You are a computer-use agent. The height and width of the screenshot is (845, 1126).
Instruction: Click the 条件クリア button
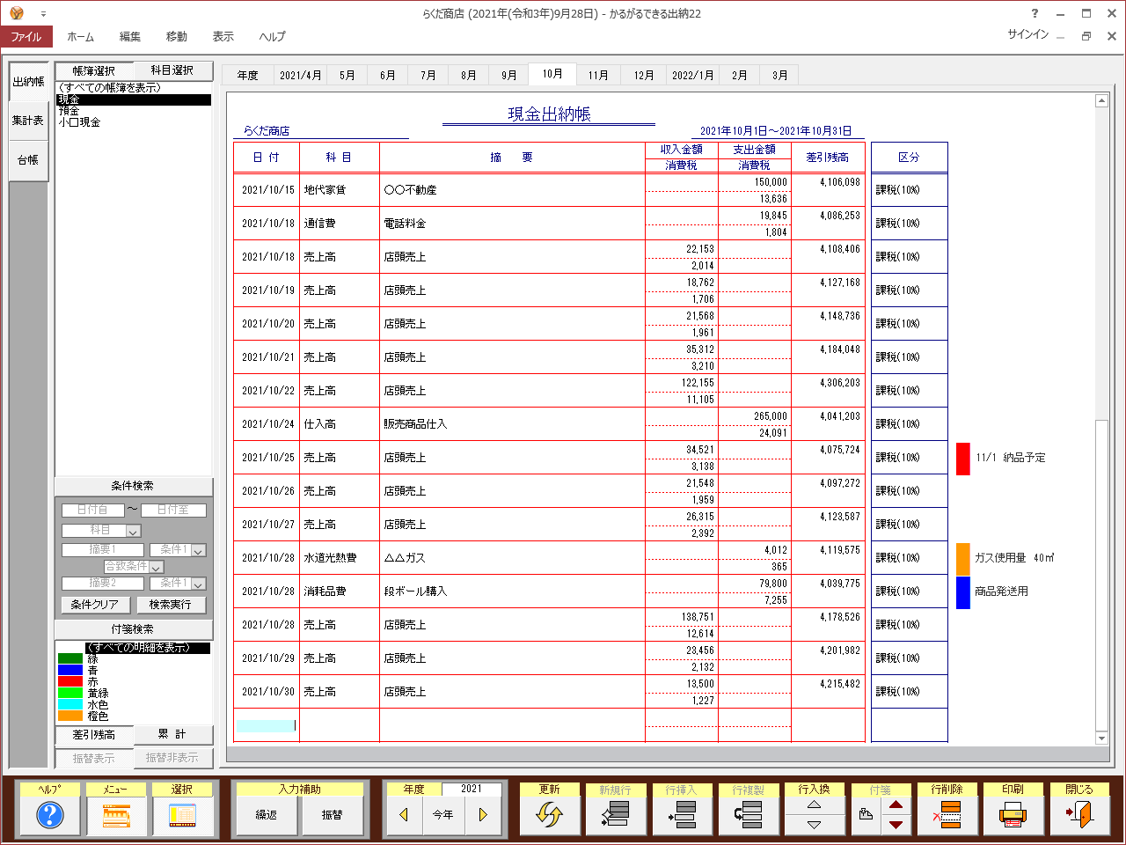[x=95, y=605]
